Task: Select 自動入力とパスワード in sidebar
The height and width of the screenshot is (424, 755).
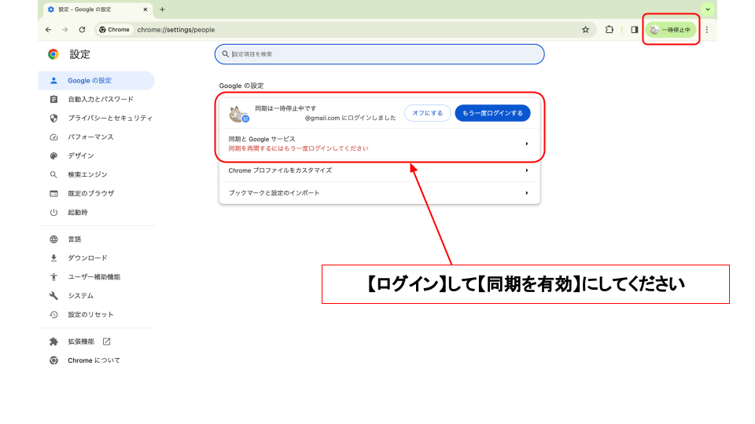Action: [x=100, y=100]
